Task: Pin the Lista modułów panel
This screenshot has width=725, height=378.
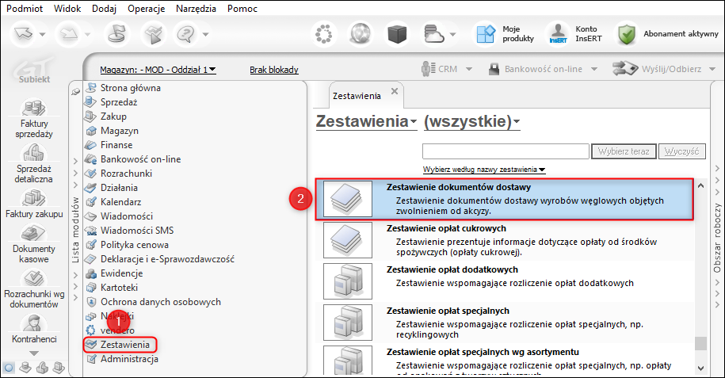Action: (76, 92)
